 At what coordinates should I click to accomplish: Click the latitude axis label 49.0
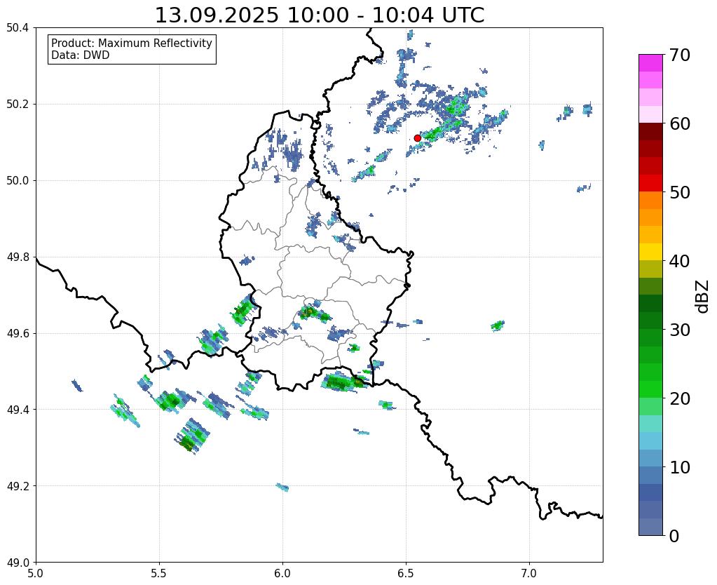(18, 563)
